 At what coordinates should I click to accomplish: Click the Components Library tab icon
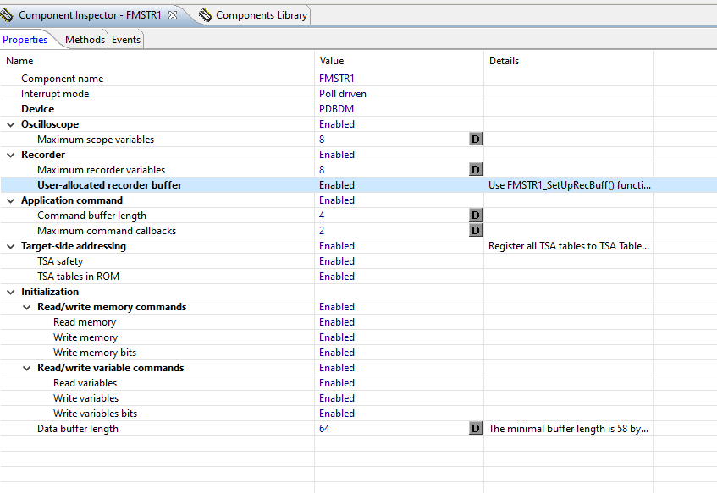point(205,15)
